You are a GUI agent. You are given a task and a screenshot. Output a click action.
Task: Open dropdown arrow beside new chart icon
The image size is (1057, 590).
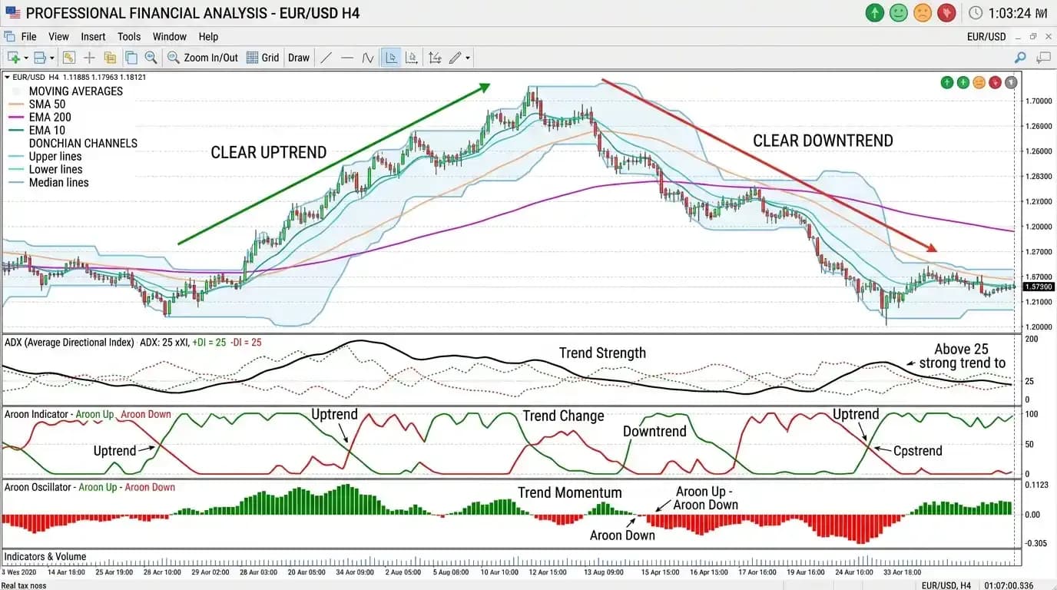click(25, 58)
